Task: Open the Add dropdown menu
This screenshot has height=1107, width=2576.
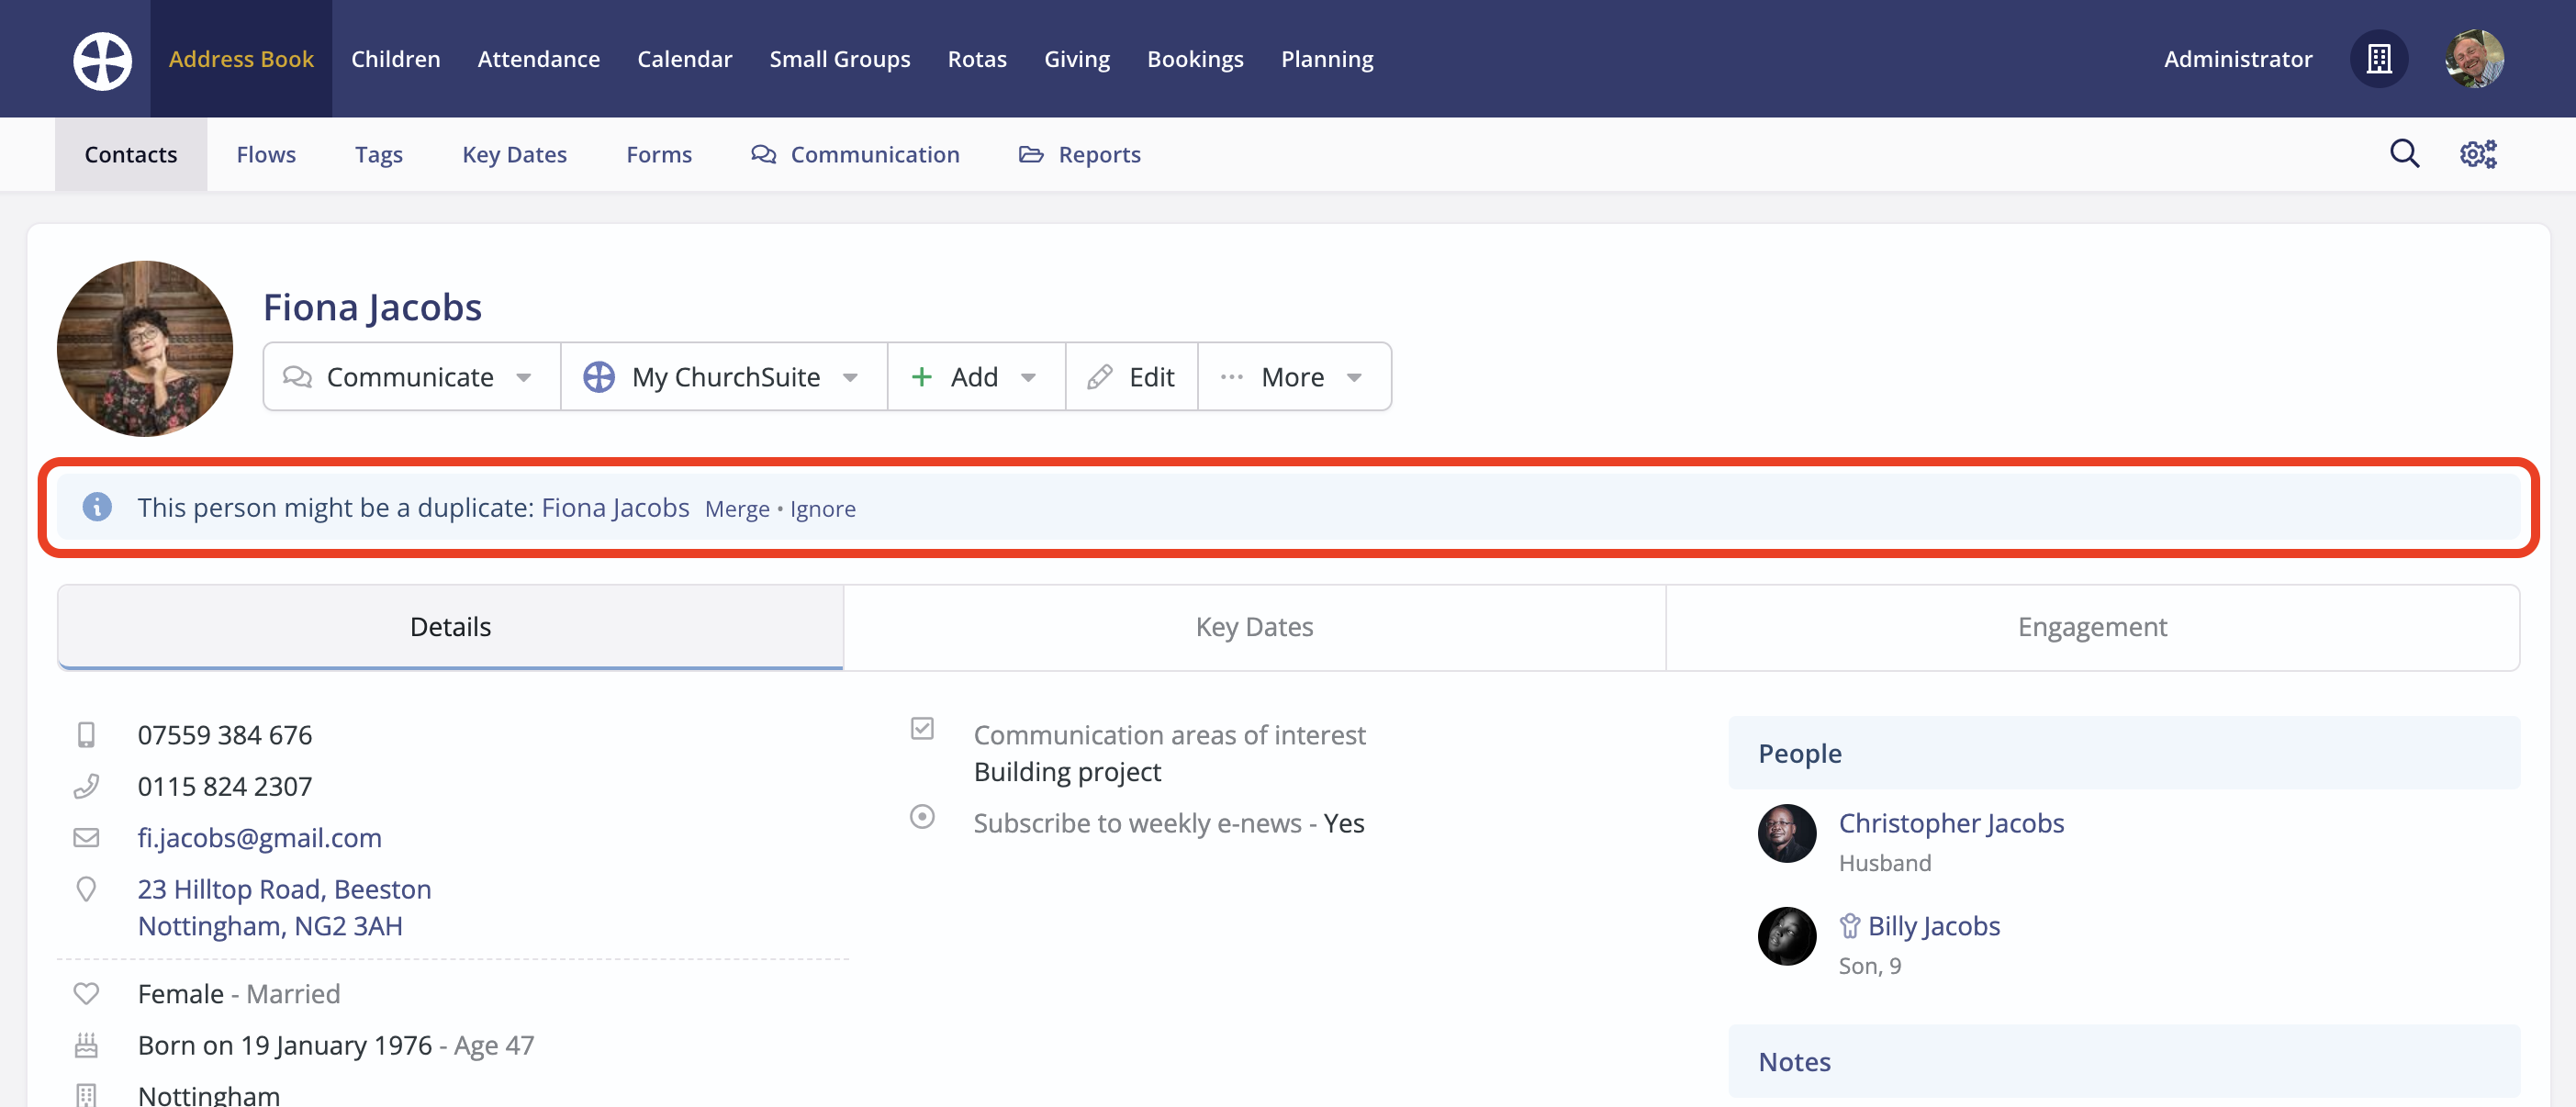Action: click(x=975, y=377)
